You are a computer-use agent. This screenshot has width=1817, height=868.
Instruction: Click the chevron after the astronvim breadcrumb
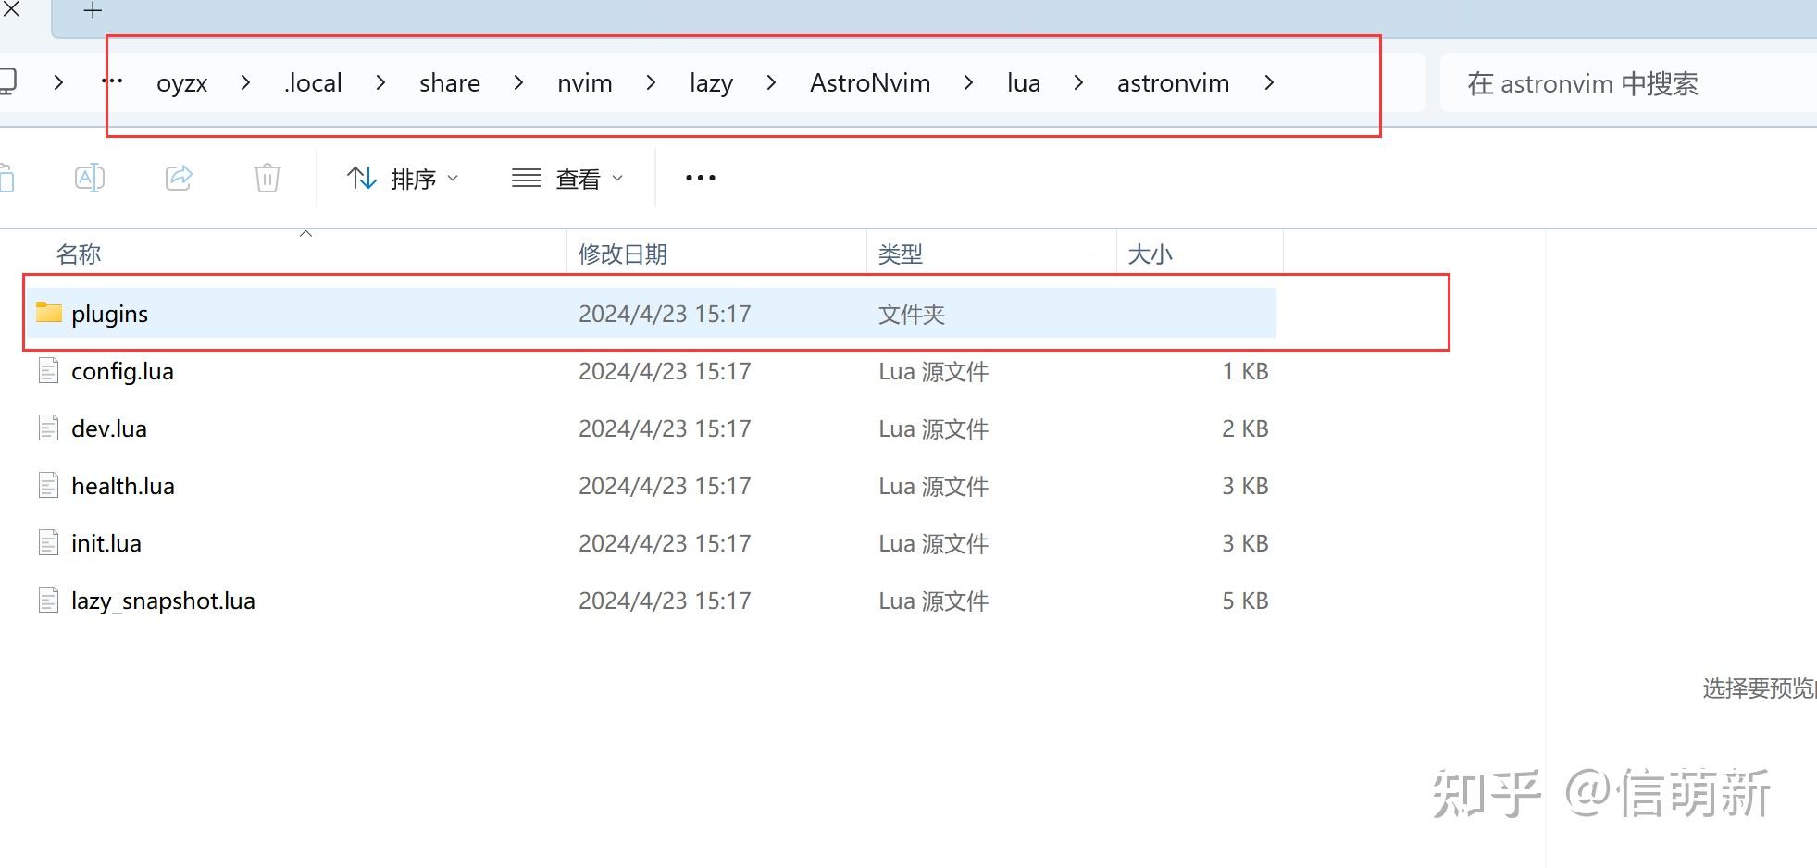pos(1270,82)
